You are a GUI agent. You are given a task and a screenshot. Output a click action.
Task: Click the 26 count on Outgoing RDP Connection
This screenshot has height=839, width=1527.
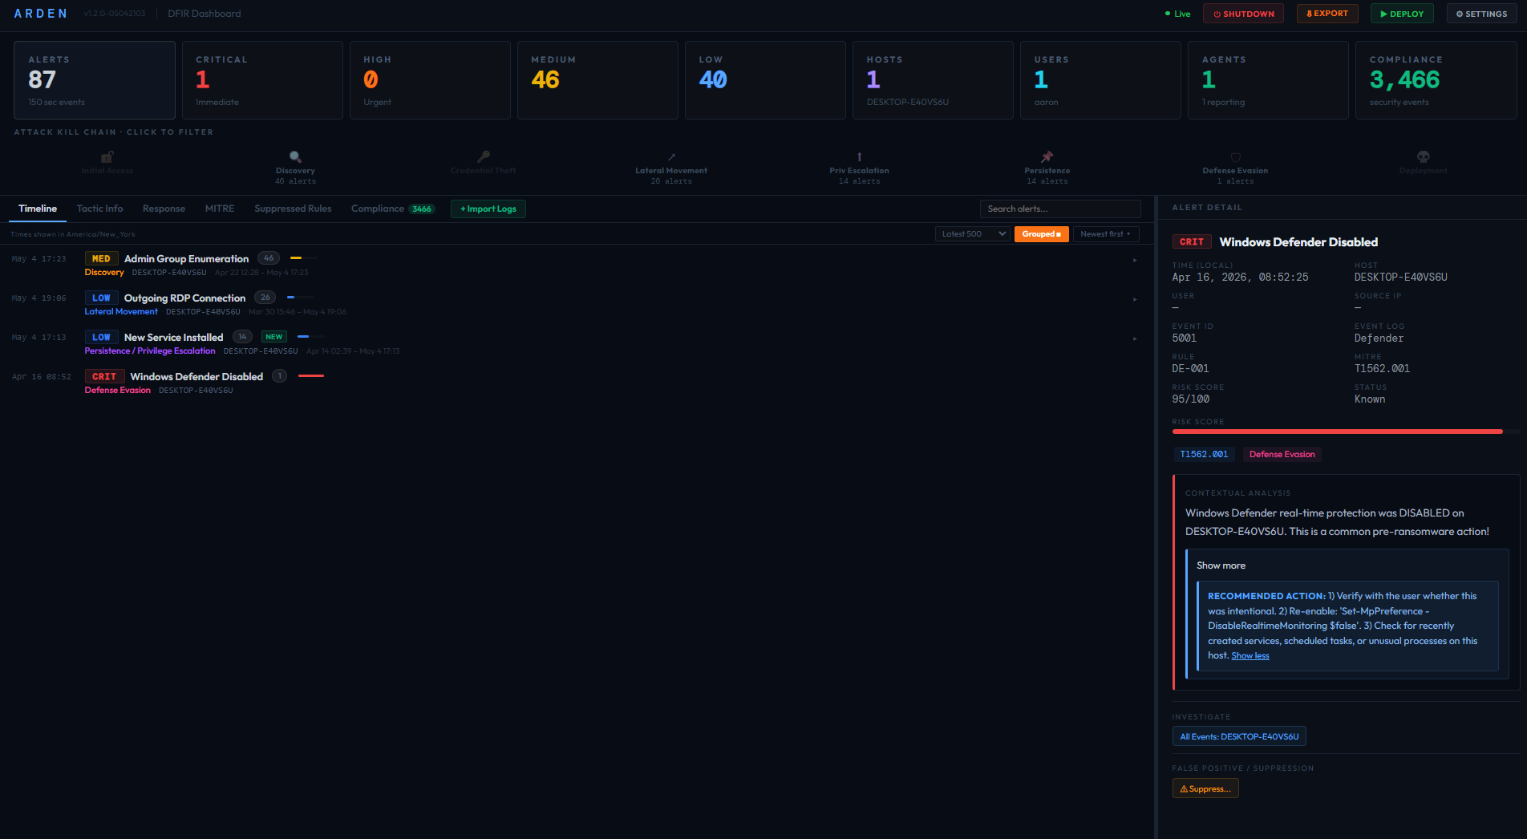265,298
